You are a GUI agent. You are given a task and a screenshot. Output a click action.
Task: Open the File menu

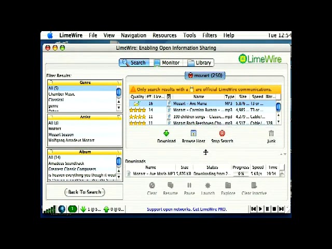pyautogui.click(x=93, y=35)
